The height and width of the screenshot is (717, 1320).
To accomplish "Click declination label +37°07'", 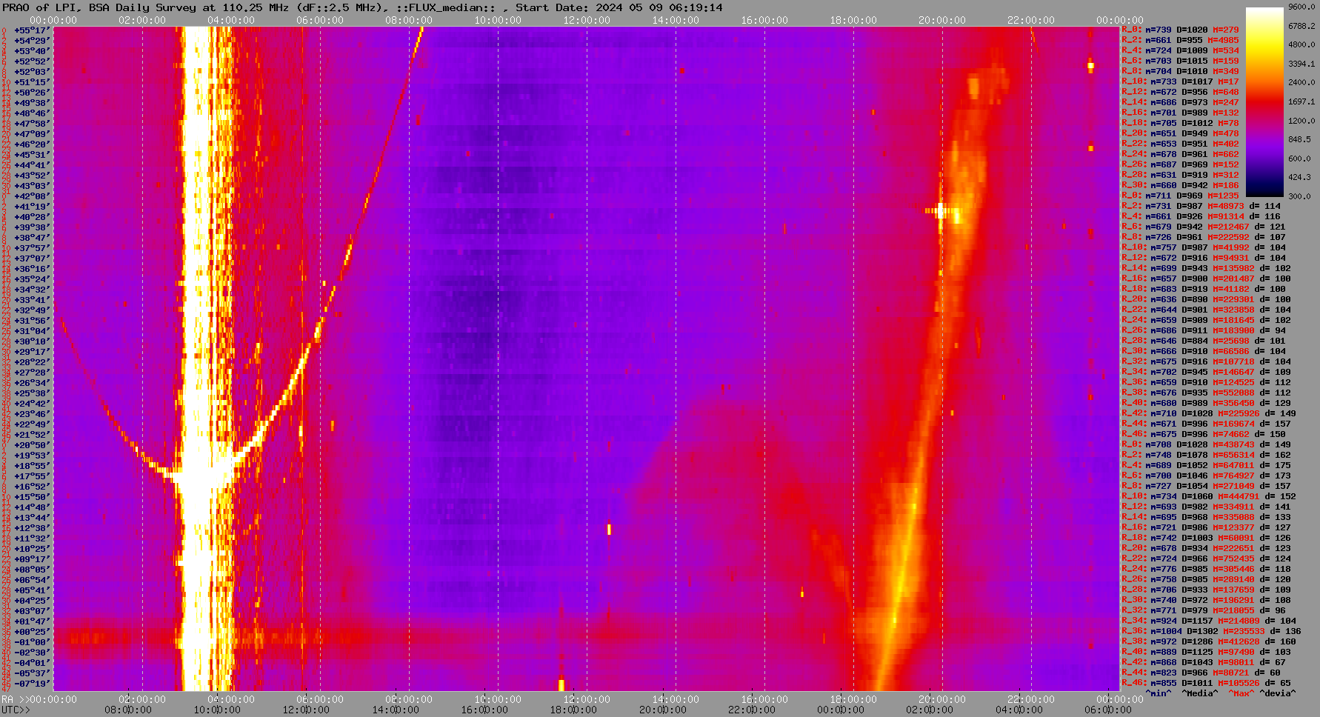I will click(x=32, y=259).
